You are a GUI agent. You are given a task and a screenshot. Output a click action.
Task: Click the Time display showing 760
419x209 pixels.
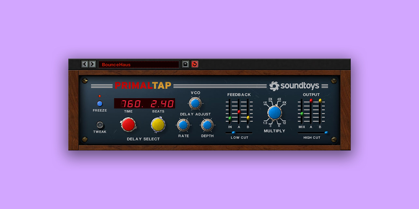(129, 103)
